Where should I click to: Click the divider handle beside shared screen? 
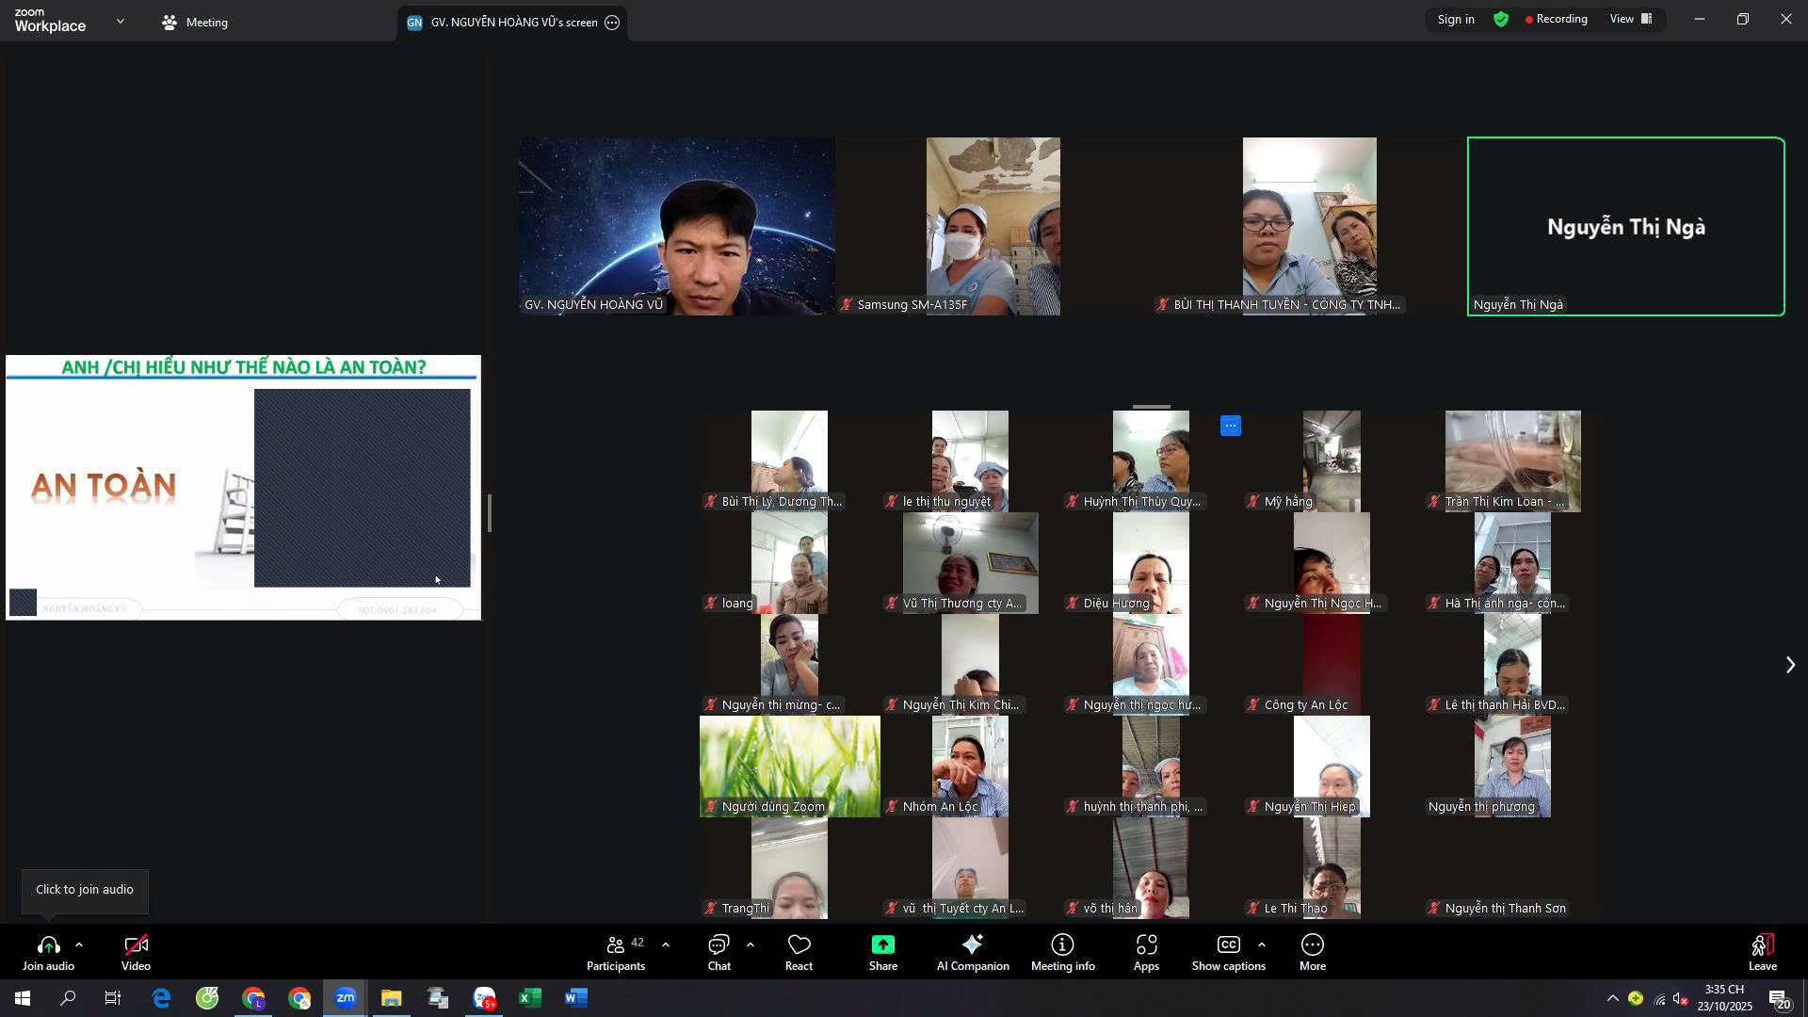[490, 513]
